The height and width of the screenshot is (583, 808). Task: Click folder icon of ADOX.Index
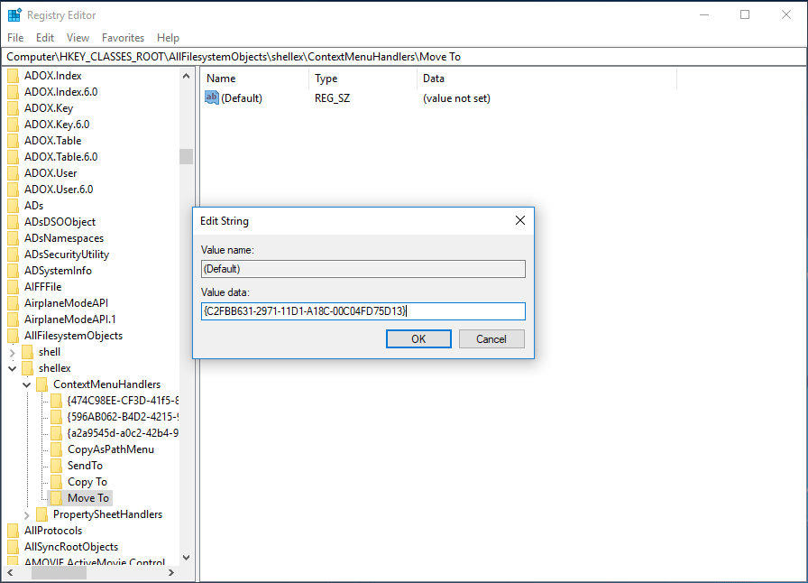[x=14, y=76]
